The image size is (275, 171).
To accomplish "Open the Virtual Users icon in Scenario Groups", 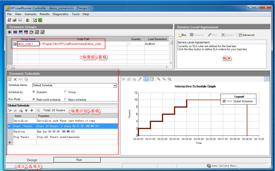I will [x=15, y=32].
